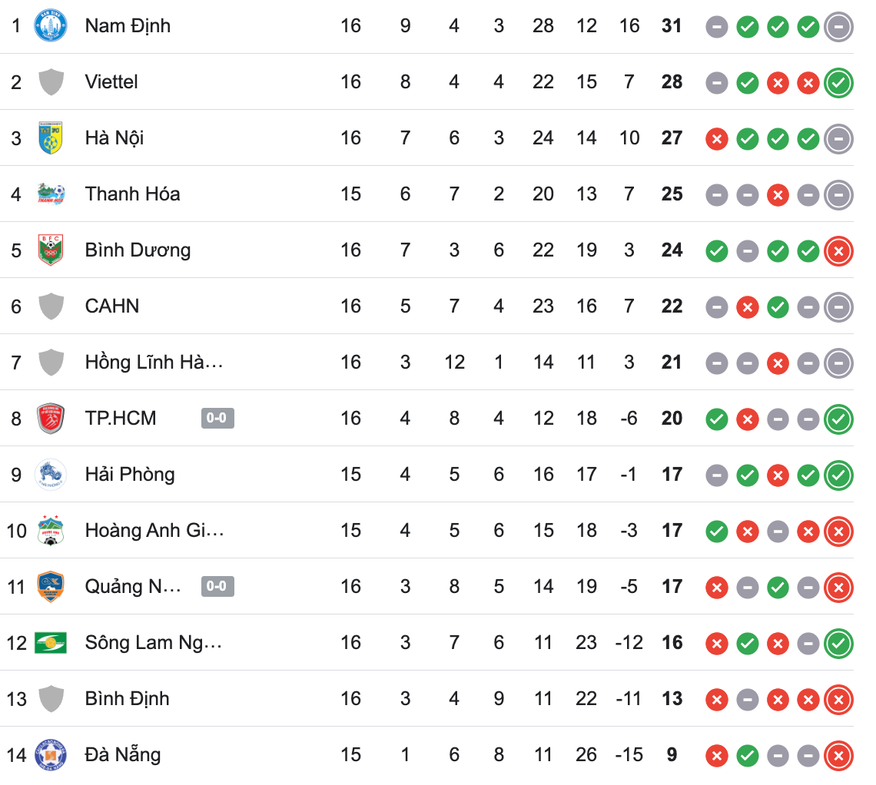Image resolution: width=876 pixels, height=785 pixels.
Task: Click Quảng Nam's orange club crest
Action: tap(51, 587)
